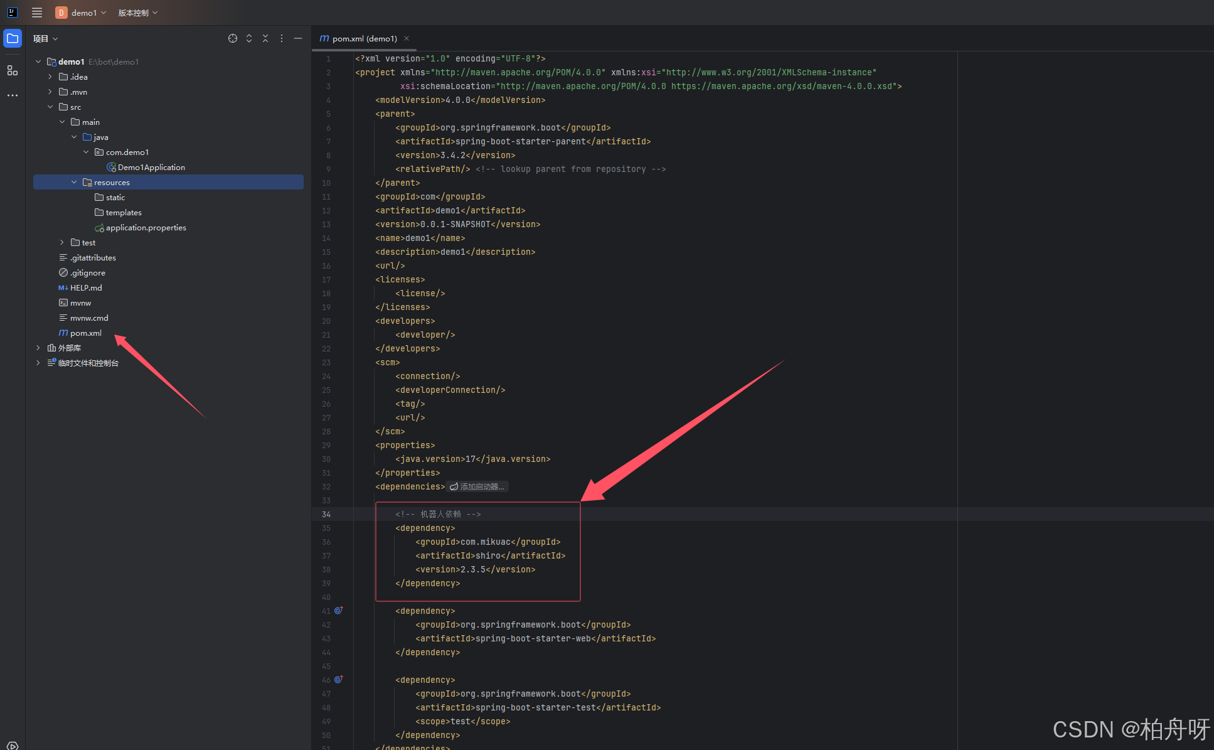Screen dimensions: 1214x750
Task: Open project panel options kebab menu
Action: pyautogui.click(x=282, y=39)
